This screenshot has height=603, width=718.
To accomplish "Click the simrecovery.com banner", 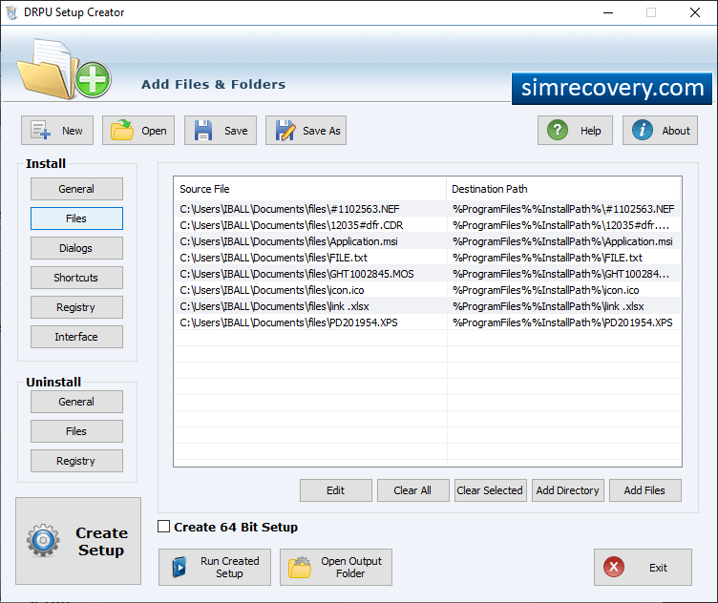I will coord(612,88).
